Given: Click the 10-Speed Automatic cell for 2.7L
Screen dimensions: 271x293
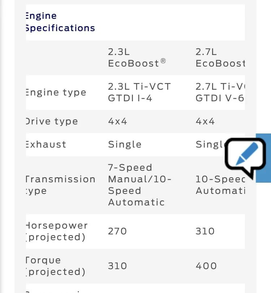Looking at the screenshot, I should coord(220,185).
